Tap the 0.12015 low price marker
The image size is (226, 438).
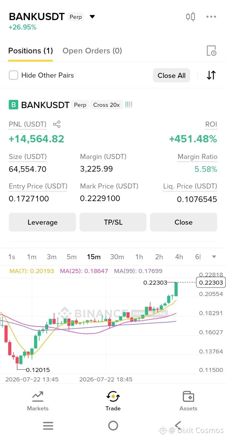(38, 370)
